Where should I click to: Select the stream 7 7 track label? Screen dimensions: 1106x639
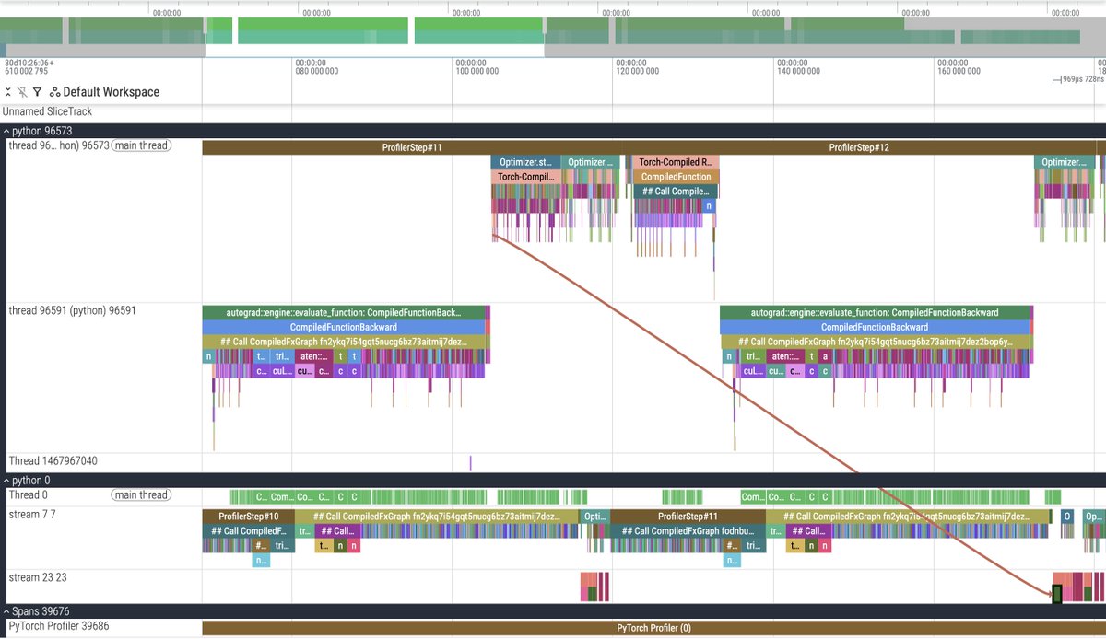(32, 514)
